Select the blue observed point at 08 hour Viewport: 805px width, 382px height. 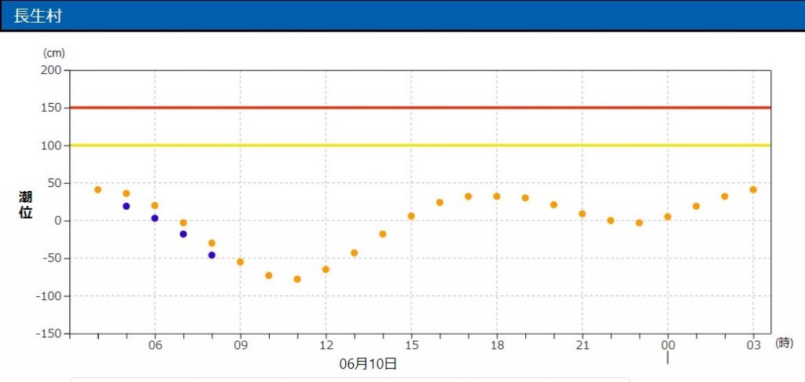pyautogui.click(x=212, y=255)
